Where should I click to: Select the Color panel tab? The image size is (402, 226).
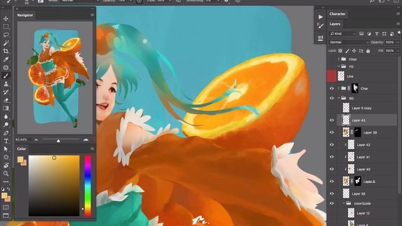tap(21, 149)
